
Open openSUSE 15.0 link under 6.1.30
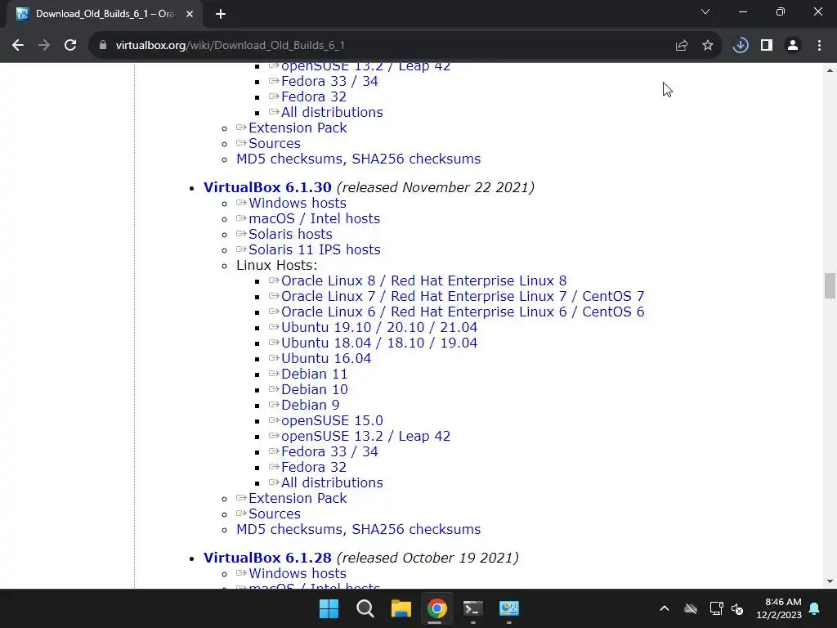pyautogui.click(x=332, y=420)
